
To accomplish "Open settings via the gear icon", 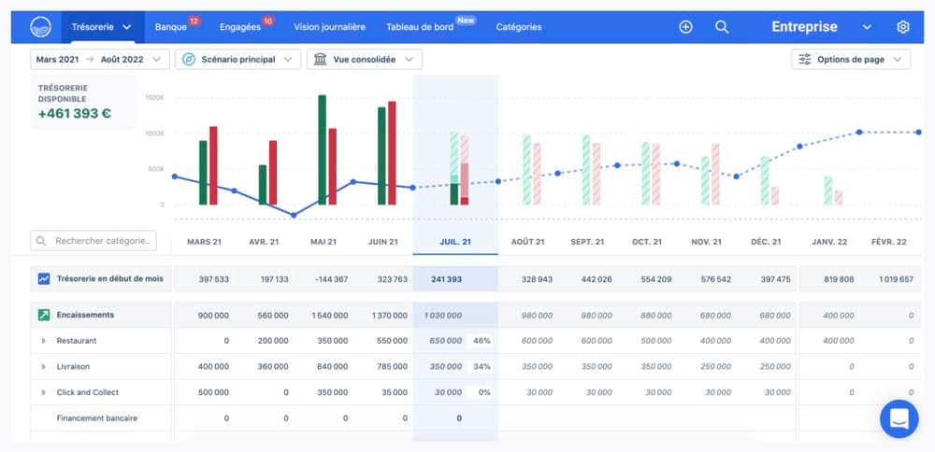I will [902, 27].
